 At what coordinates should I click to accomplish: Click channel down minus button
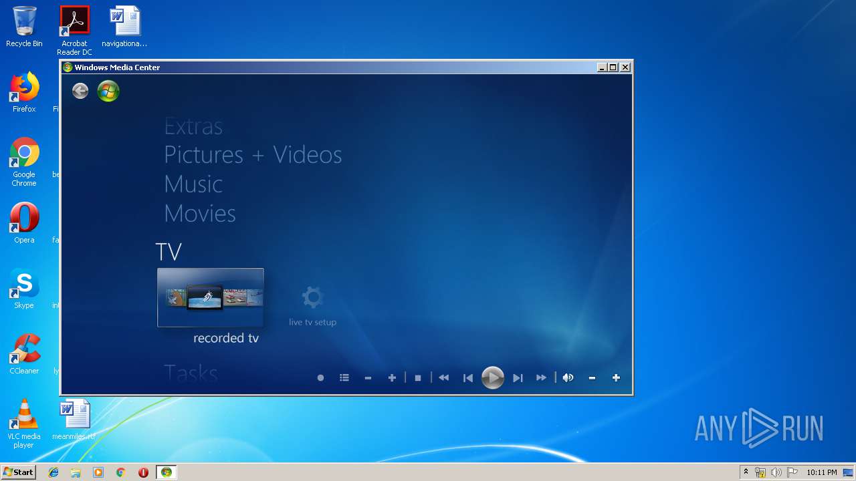tap(368, 378)
